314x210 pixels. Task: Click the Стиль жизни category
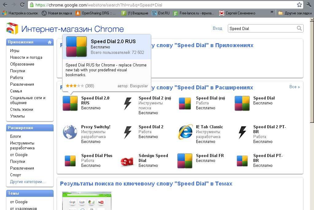pos(22,109)
